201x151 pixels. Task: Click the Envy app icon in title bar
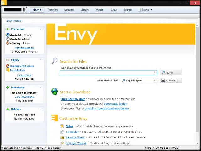click(x=3, y=3)
